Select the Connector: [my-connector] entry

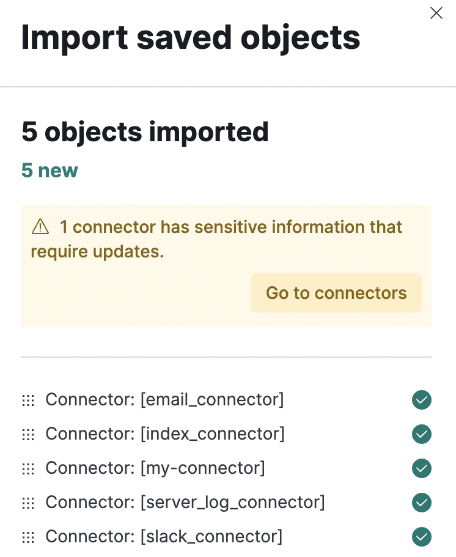(x=155, y=468)
